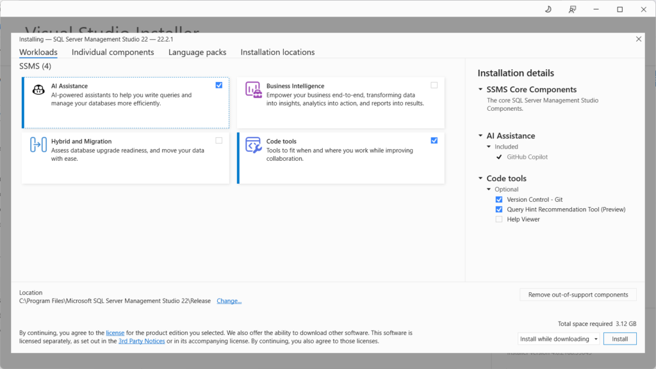Click the Business Intelligence workload icon
Screen dimensions: 656x369
254,90
